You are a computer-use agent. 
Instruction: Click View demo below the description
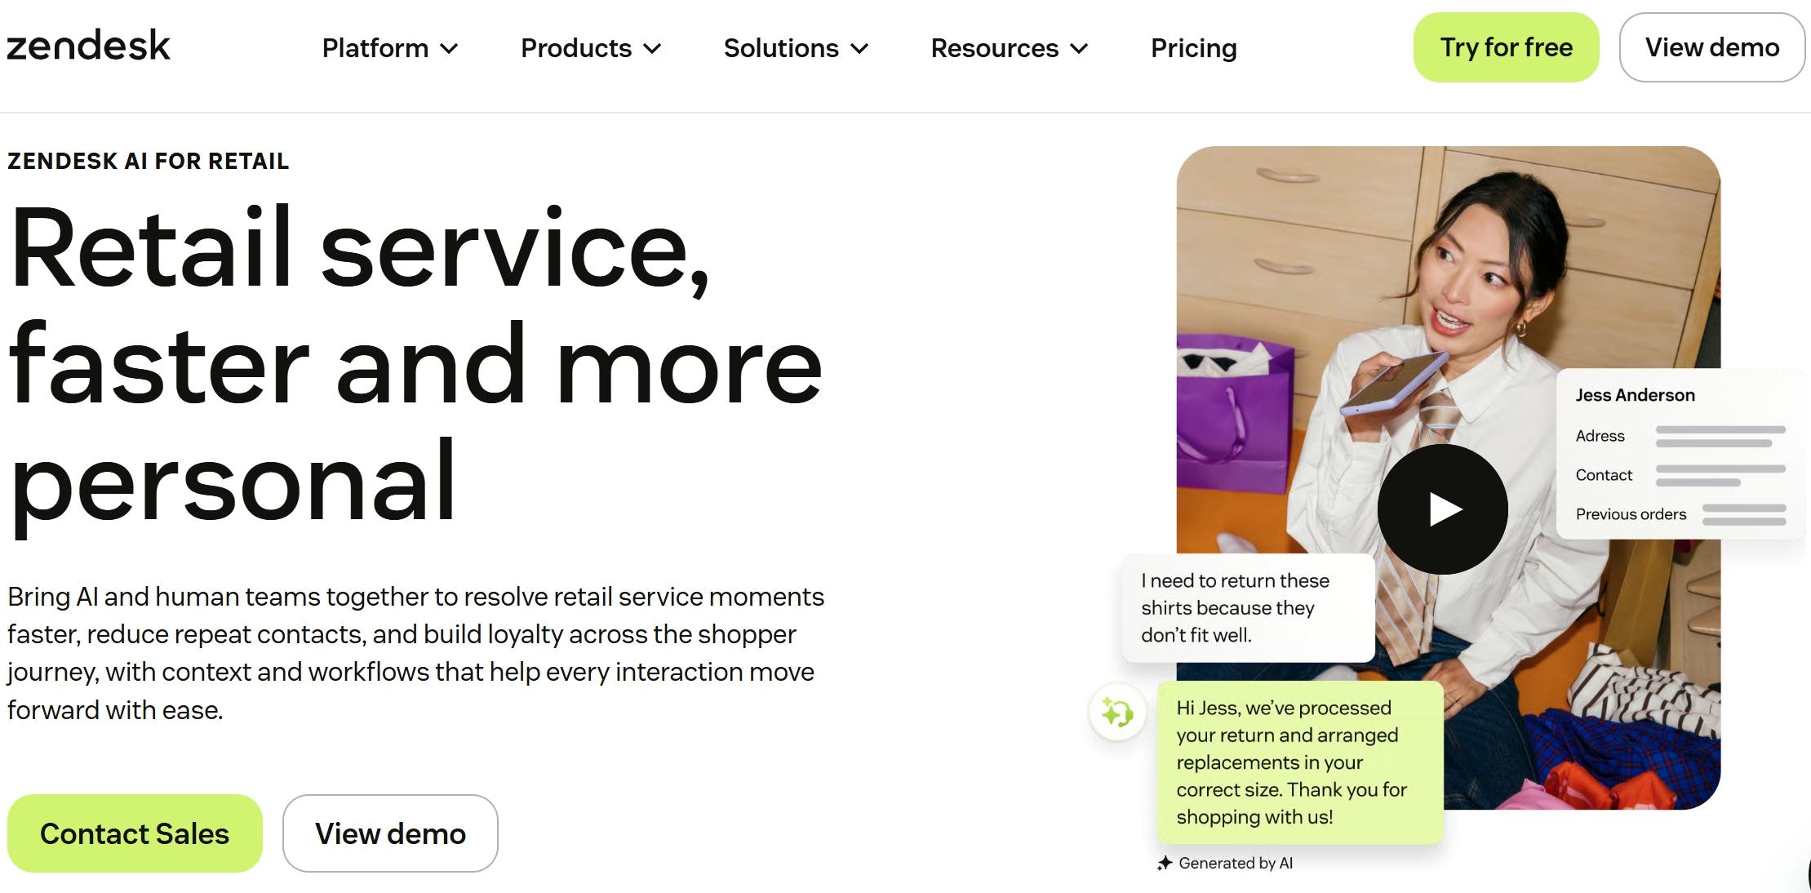(390, 833)
